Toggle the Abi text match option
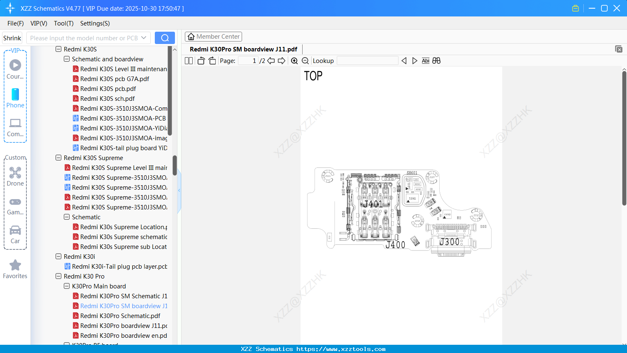The image size is (627, 353). [426, 61]
